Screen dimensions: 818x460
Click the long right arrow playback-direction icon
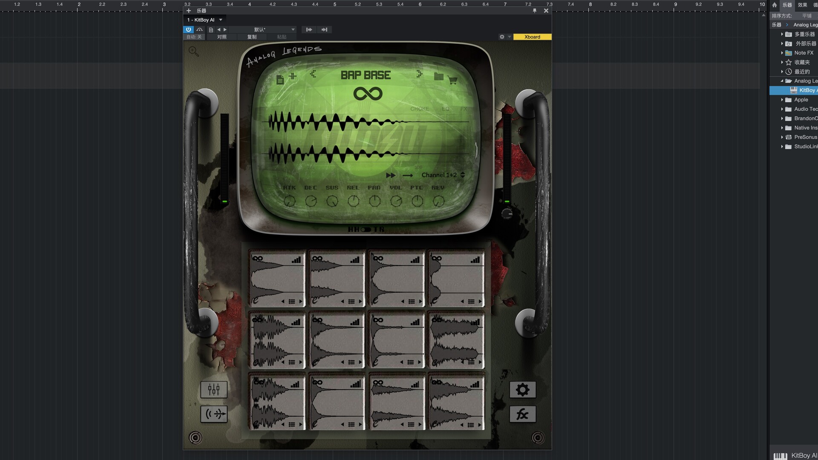pyautogui.click(x=408, y=175)
